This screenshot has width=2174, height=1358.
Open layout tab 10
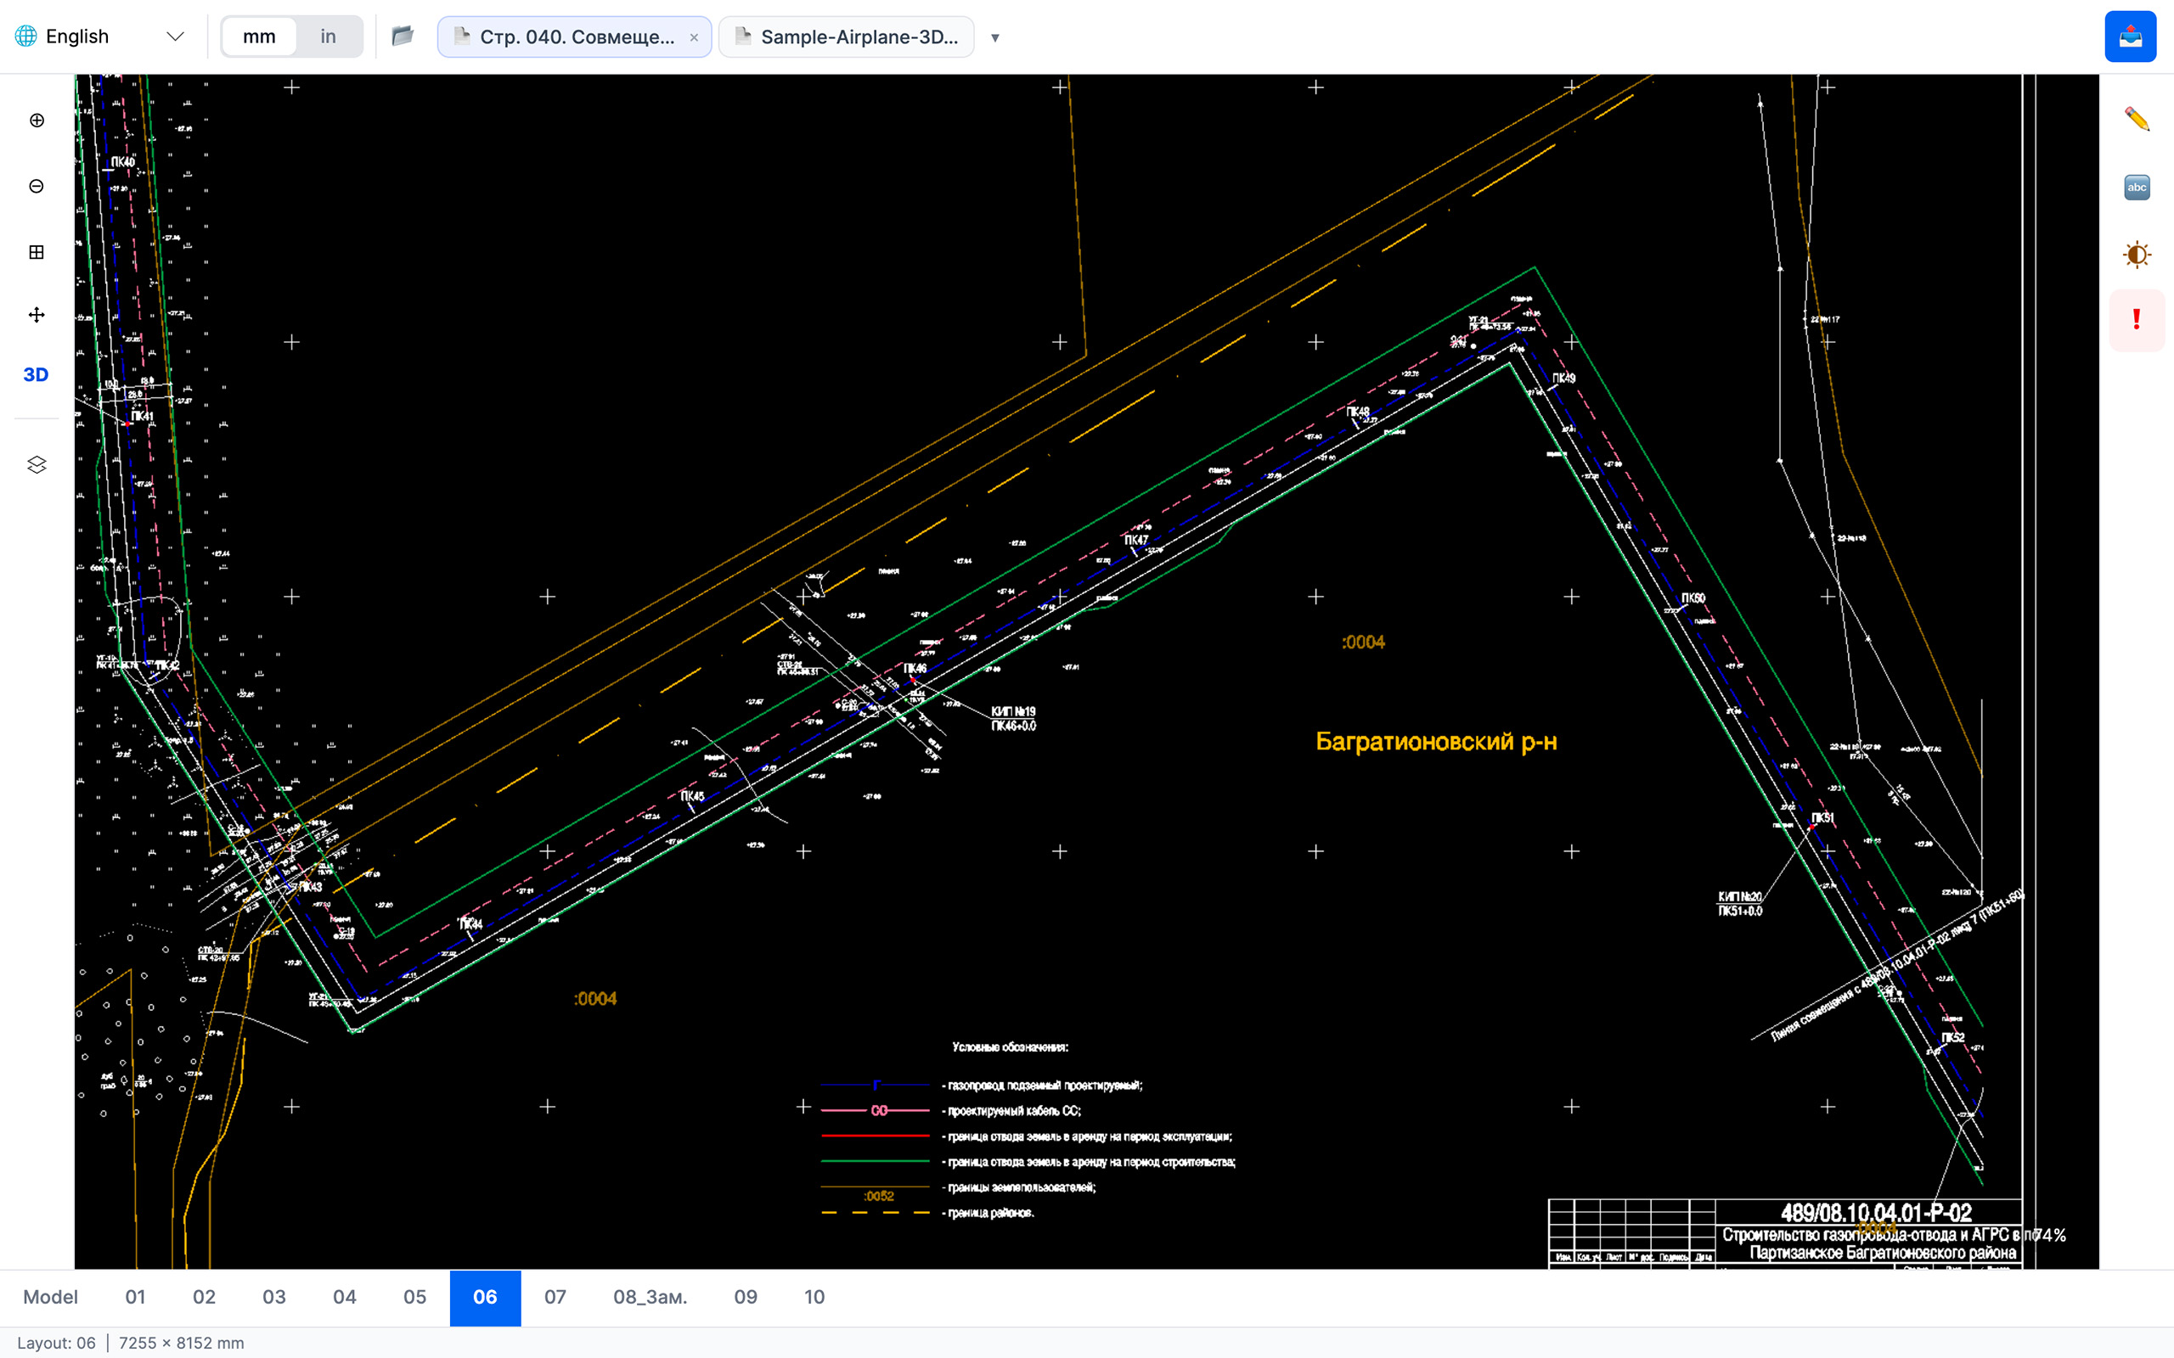click(x=814, y=1297)
